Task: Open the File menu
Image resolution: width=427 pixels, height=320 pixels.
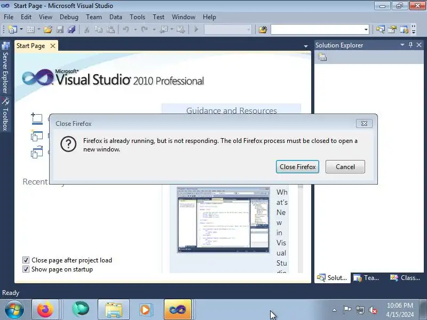Action: pyautogui.click(x=9, y=17)
